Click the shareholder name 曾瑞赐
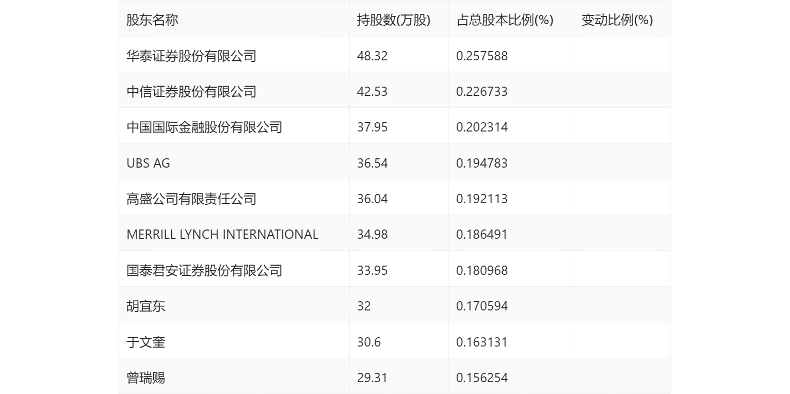 146,378
